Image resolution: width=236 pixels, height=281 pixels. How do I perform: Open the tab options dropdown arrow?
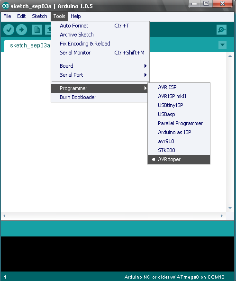pos(222,45)
